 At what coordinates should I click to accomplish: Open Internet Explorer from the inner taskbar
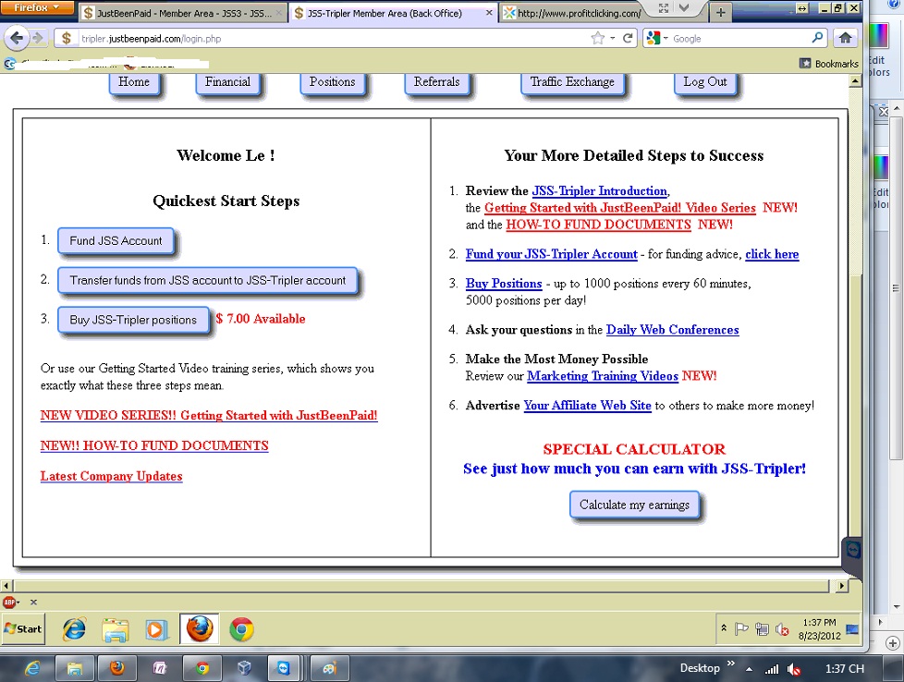click(74, 629)
